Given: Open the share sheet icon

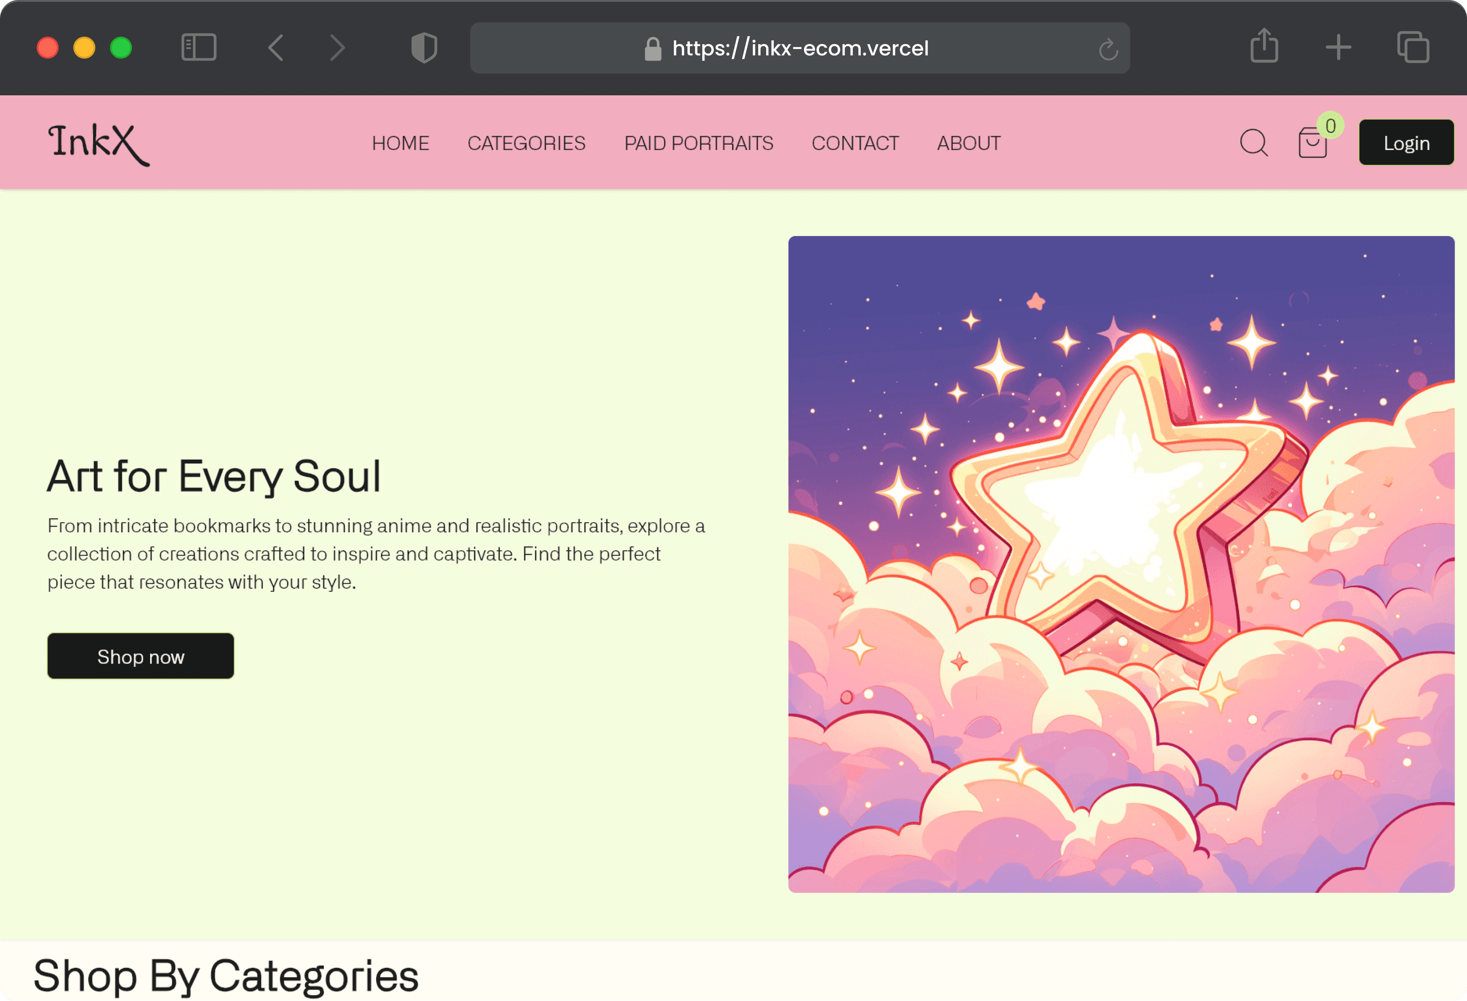Looking at the screenshot, I should point(1264,46).
